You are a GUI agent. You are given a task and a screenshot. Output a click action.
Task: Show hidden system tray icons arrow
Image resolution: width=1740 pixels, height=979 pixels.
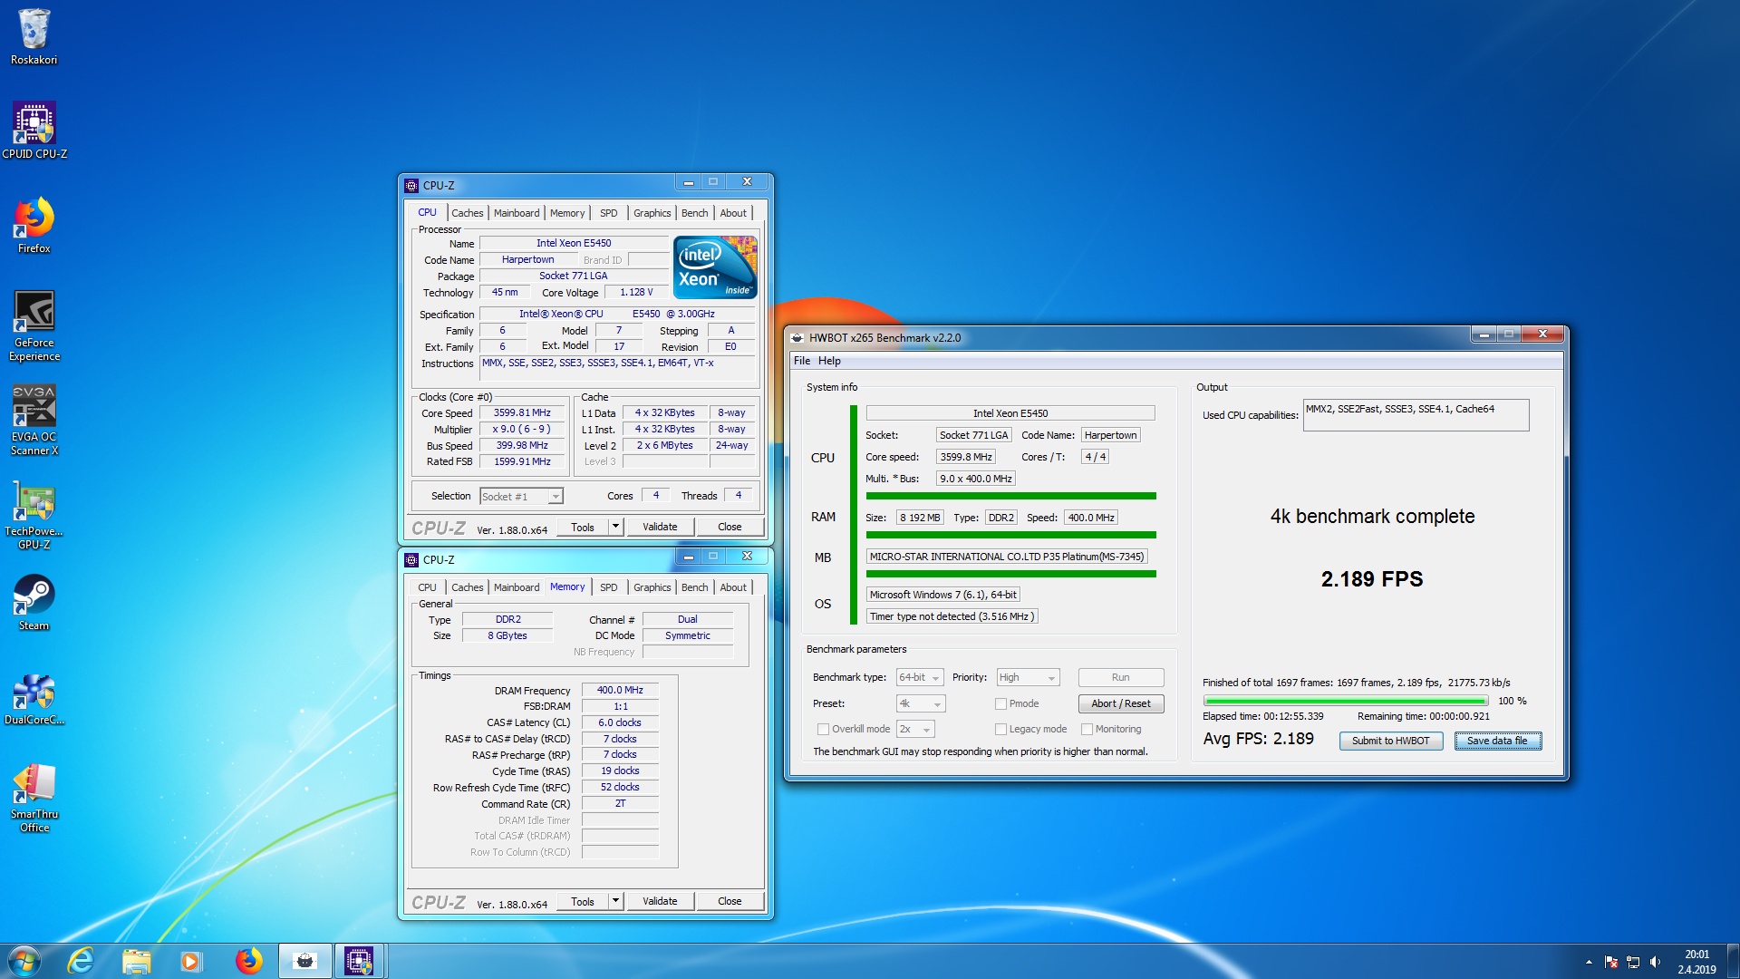pos(1589,962)
